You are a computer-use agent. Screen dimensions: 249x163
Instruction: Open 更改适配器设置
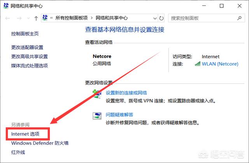(27, 48)
